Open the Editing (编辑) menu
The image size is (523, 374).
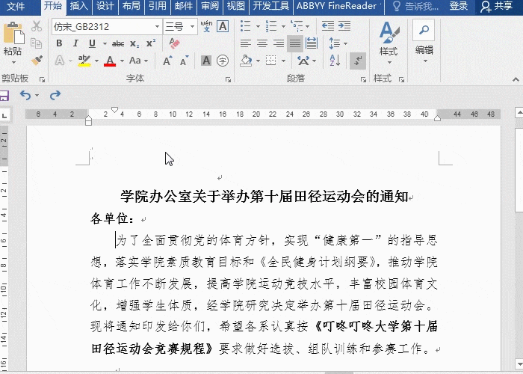click(x=424, y=42)
